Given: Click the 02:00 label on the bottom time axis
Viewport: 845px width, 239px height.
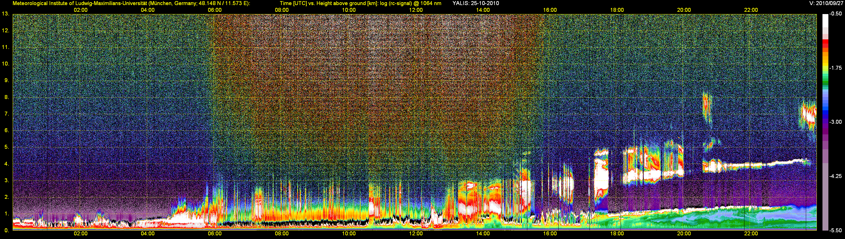Looking at the screenshot, I should [x=80, y=234].
